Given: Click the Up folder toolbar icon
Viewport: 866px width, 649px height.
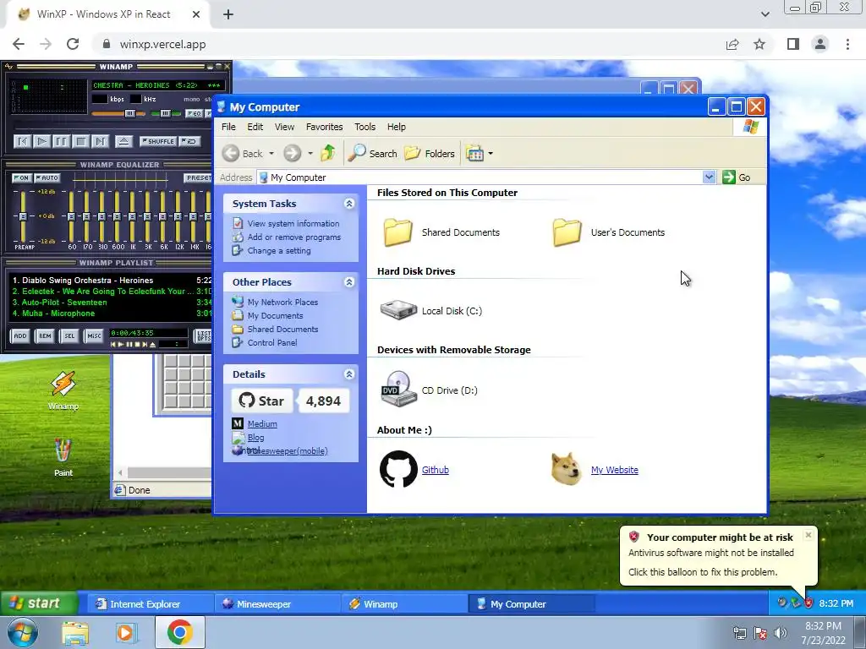Looking at the screenshot, I should [x=328, y=153].
